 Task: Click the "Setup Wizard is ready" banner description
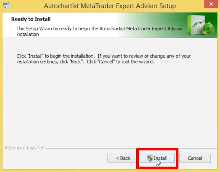(x=100, y=31)
